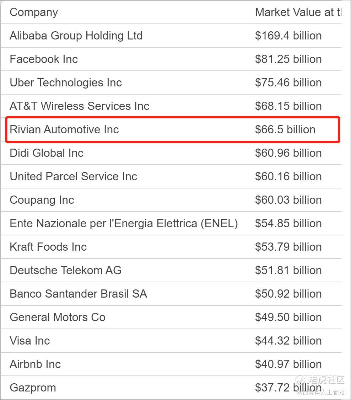Select the Facebook Inc company name
This screenshot has width=351, height=400.
coord(44,59)
